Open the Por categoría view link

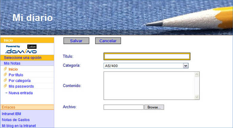[20, 81]
